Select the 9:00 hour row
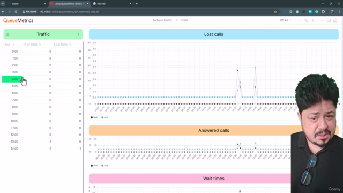This screenshot has height=193, width=343. (x=42, y=114)
